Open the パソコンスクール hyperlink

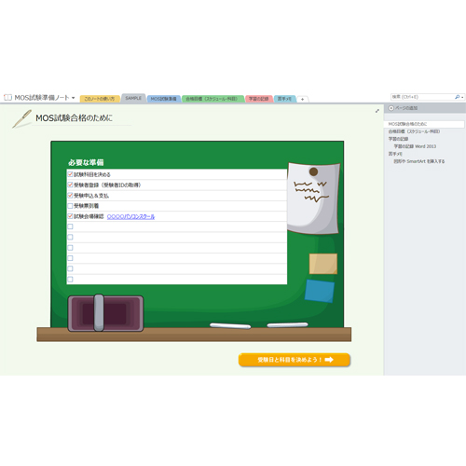pos(130,216)
